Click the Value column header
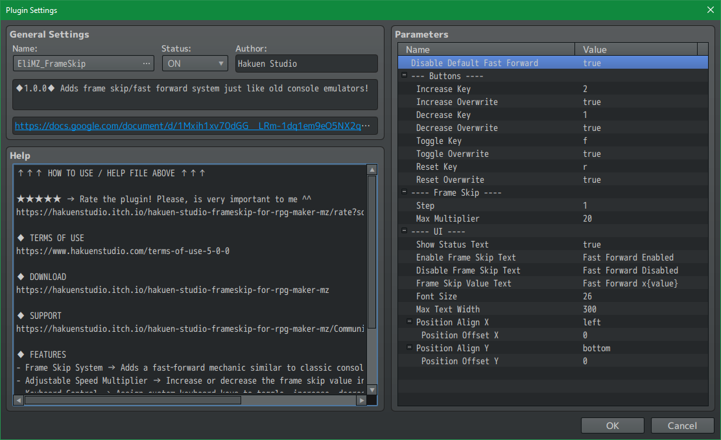Screen dimensions: 721x440 pyautogui.click(x=635, y=49)
